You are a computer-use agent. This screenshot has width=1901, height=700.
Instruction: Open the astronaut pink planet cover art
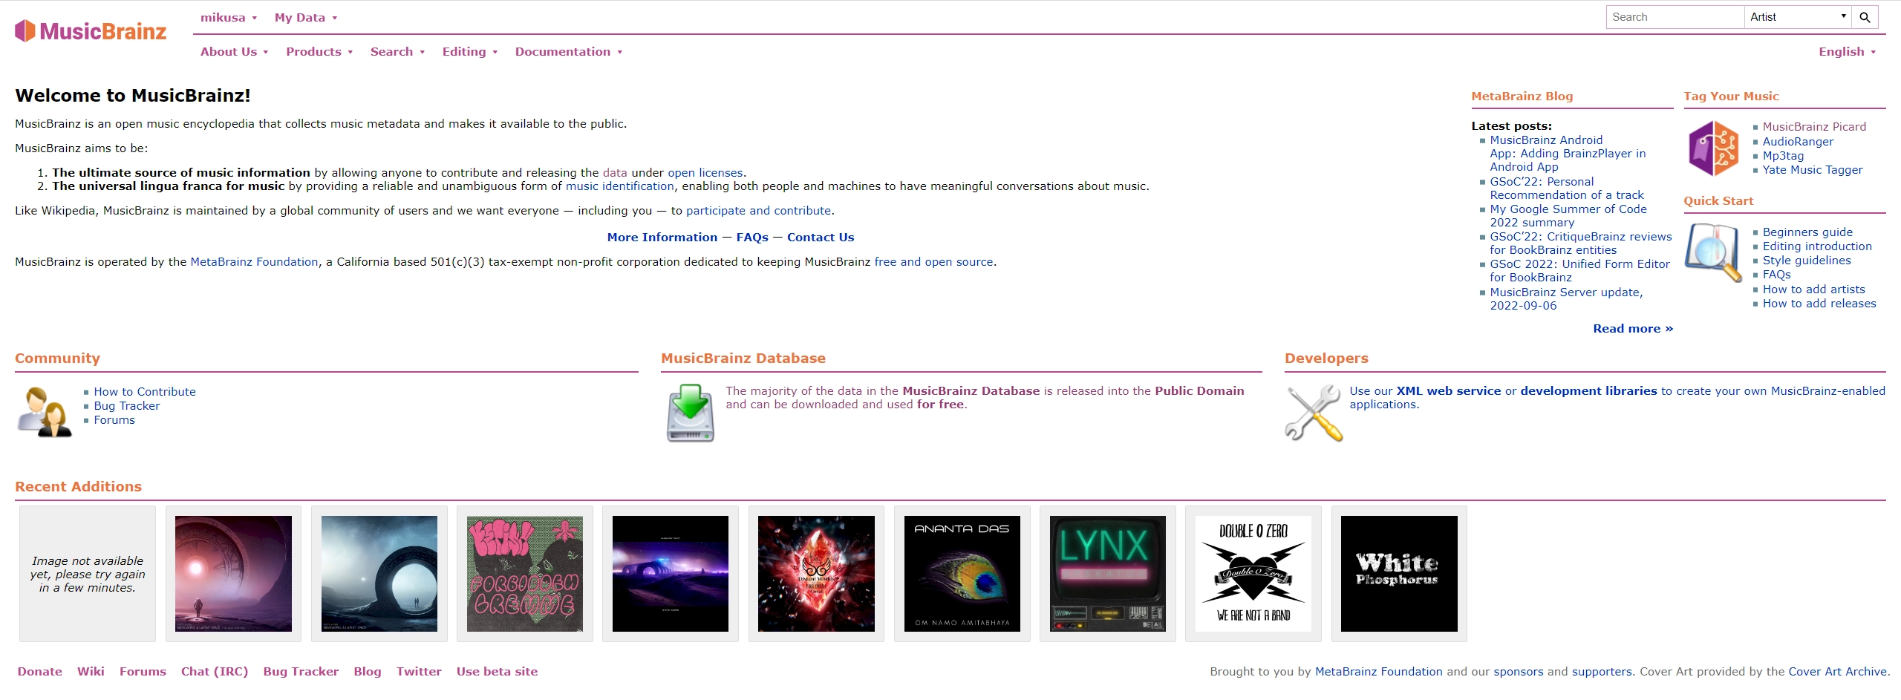[233, 574]
